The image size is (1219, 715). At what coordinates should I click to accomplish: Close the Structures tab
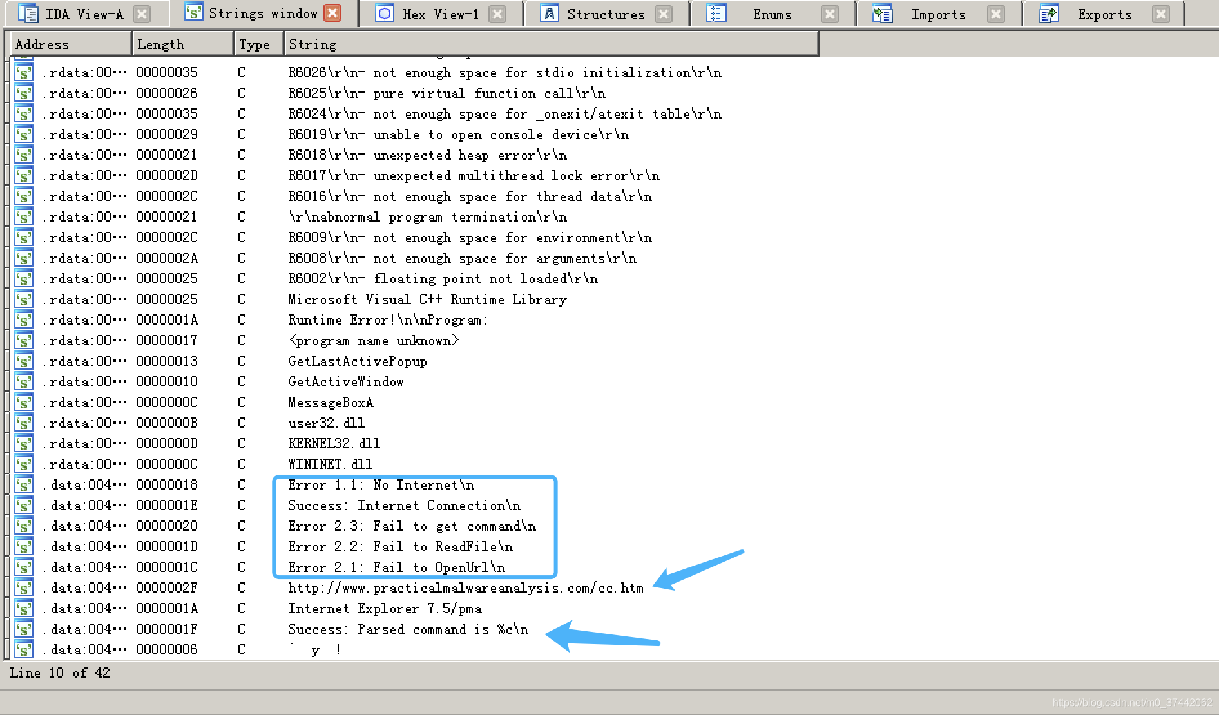pos(664,14)
